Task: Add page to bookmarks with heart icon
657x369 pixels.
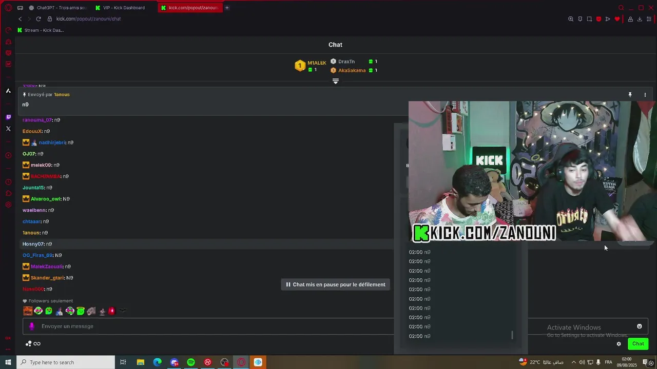Action: tap(617, 19)
